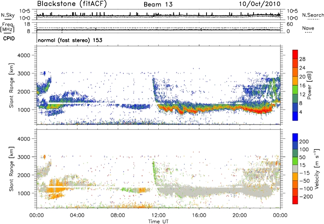Click the "Power [dB]" color bar title
Image resolution: width=324 pixels, height=224 pixels.
(x=309, y=85)
